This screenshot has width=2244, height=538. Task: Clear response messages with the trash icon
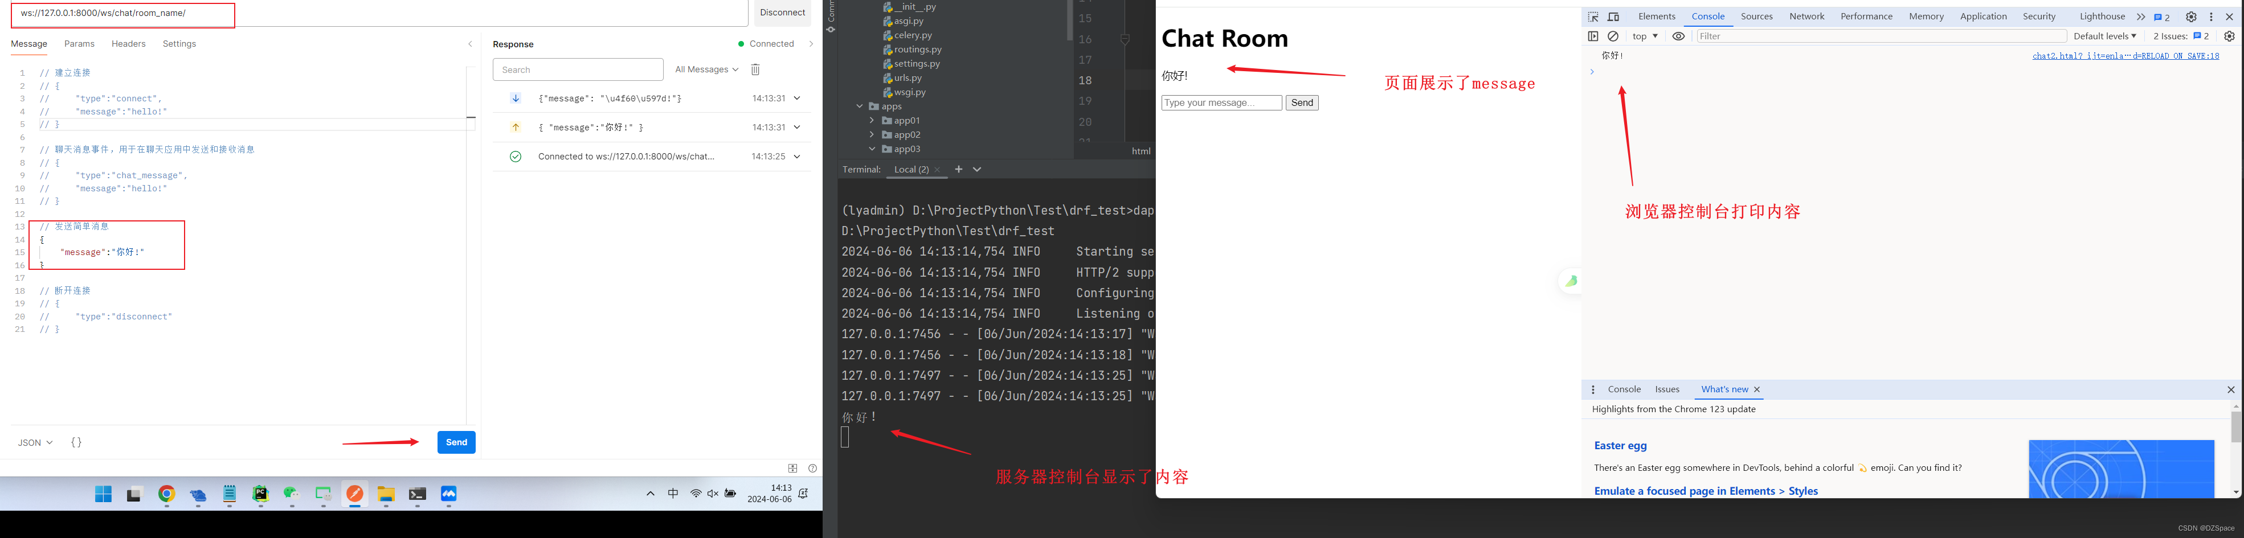click(x=754, y=69)
